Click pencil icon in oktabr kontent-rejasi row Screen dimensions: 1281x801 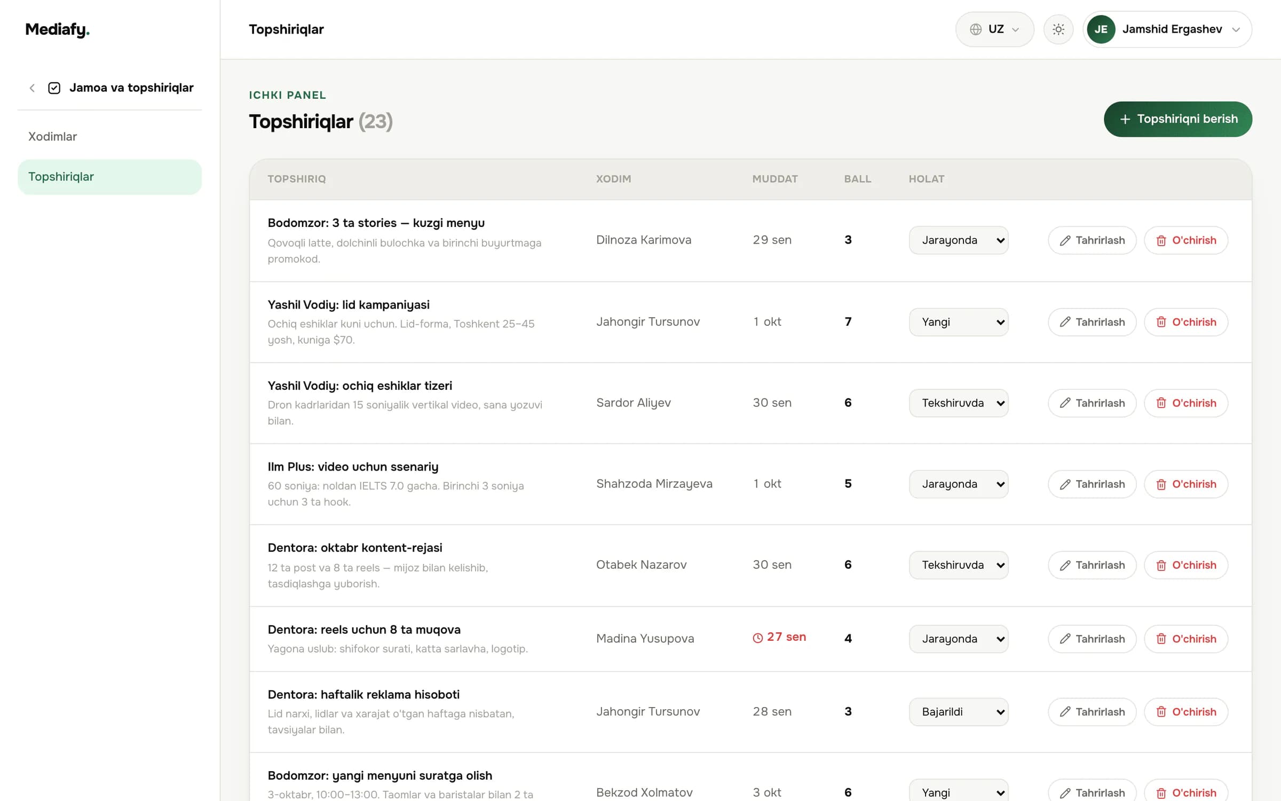(x=1065, y=566)
